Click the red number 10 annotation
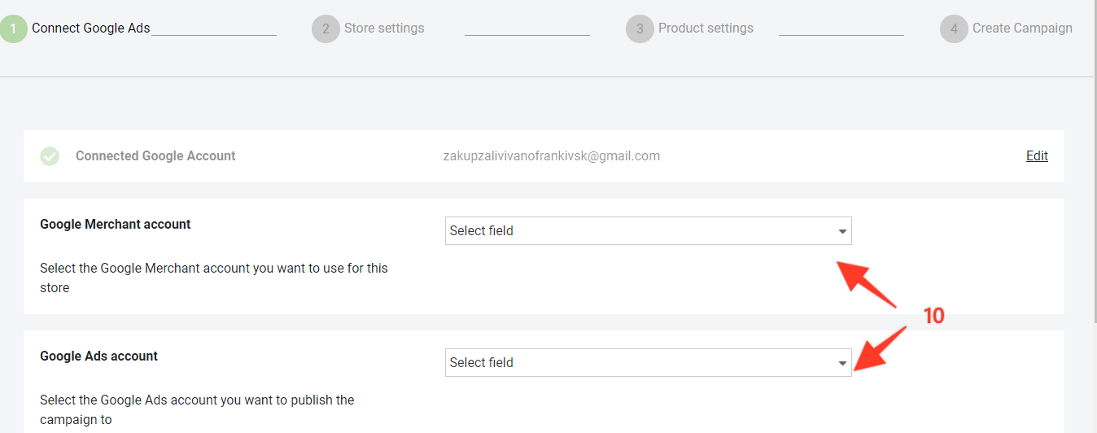This screenshot has width=1097, height=433. click(x=933, y=317)
